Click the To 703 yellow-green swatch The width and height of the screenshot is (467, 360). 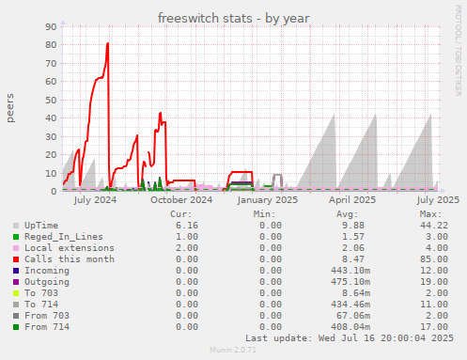[16, 293]
